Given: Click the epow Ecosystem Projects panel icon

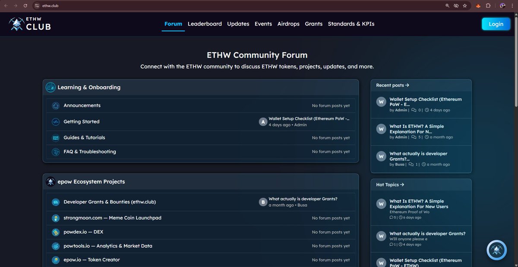Looking at the screenshot, I should click(x=51, y=181).
